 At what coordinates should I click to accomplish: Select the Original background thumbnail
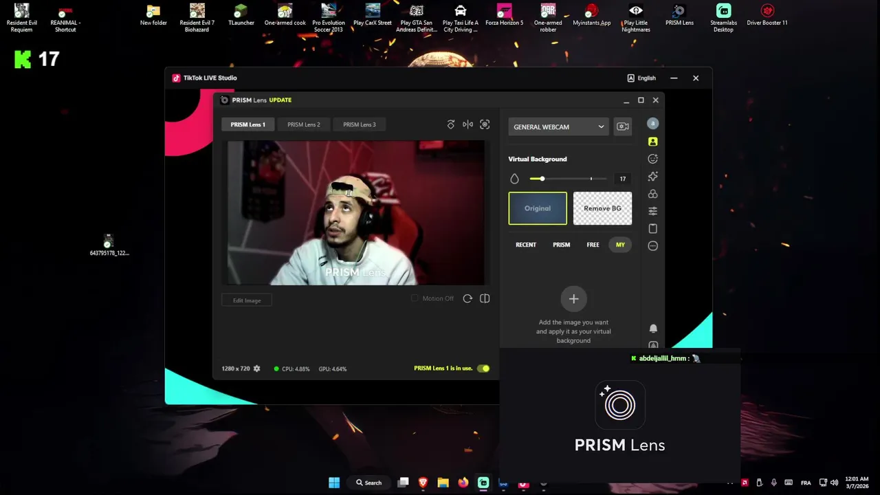point(538,208)
